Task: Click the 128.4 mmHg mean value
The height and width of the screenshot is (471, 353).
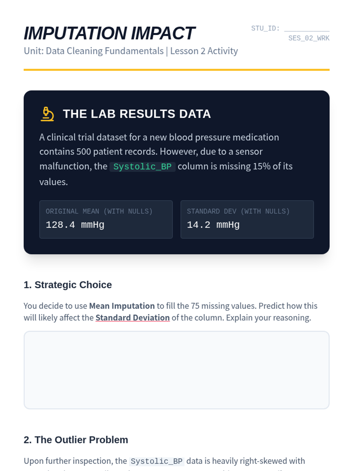Action: coord(75,225)
